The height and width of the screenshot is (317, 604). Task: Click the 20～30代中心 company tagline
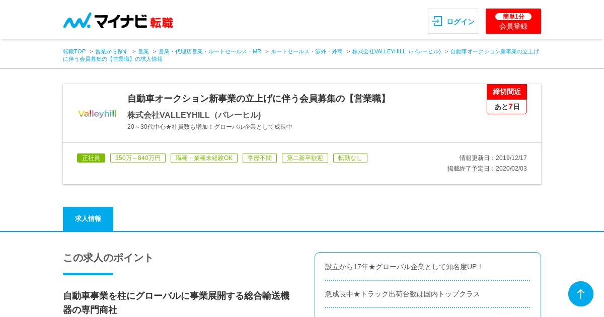pyautogui.click(x=210, y=127)
